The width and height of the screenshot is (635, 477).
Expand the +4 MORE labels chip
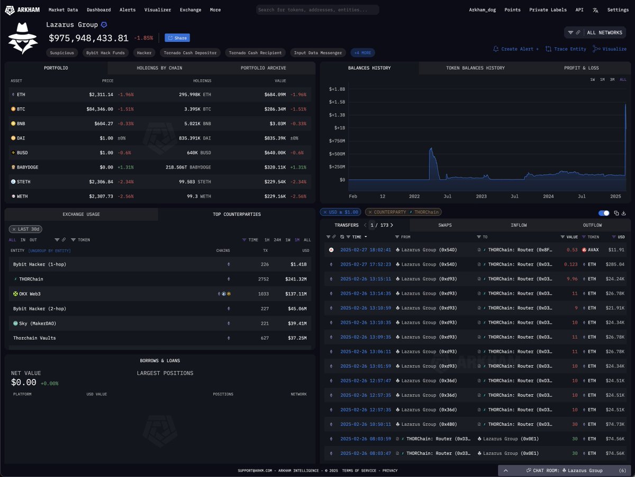coord(363,52)
